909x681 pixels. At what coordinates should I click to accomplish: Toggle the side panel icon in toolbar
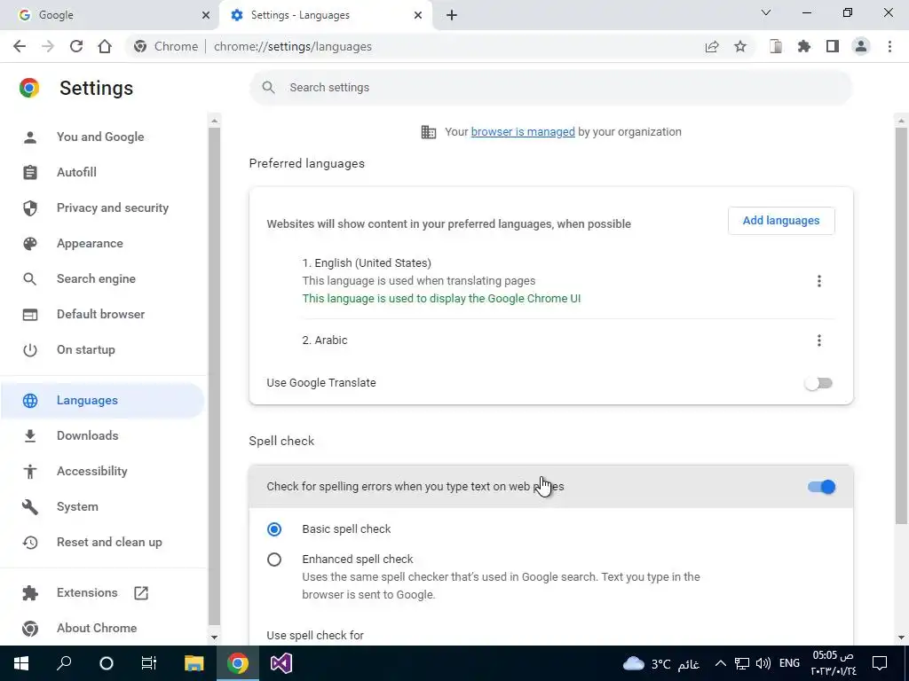point(833,46)
